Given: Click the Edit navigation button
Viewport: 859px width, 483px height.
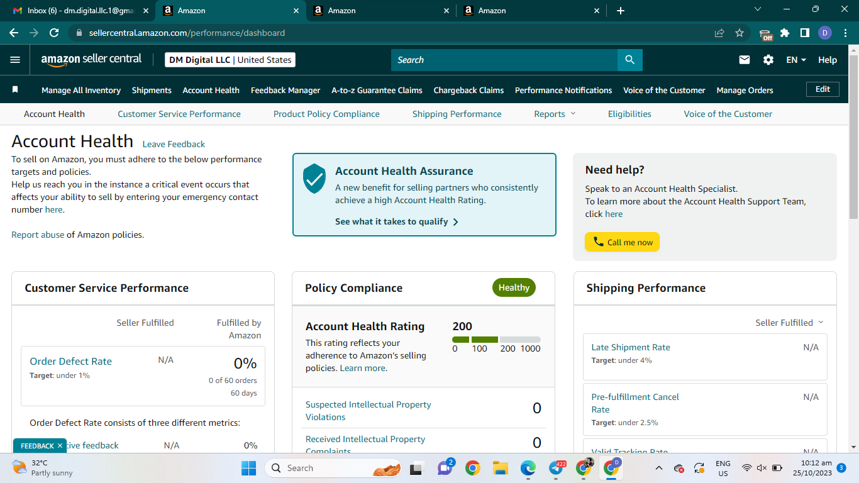Looking at the screenshot, I should pyautogui.click(x=823, y=89).
